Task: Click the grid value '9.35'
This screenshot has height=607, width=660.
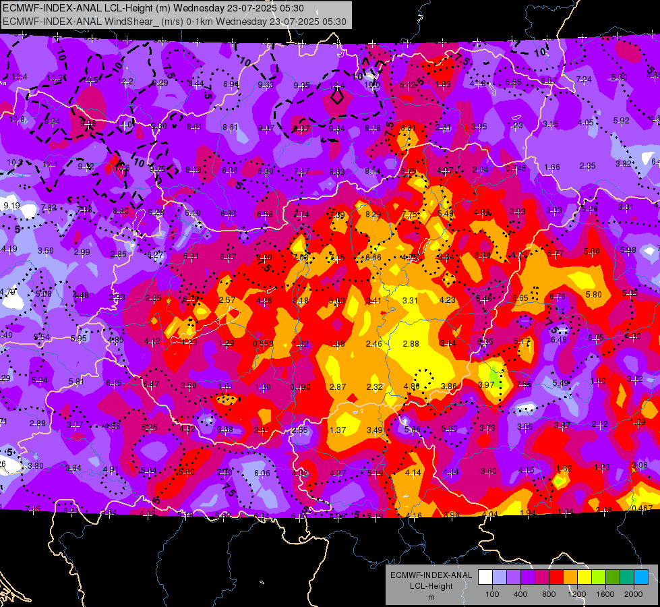Action: (301, 86)
